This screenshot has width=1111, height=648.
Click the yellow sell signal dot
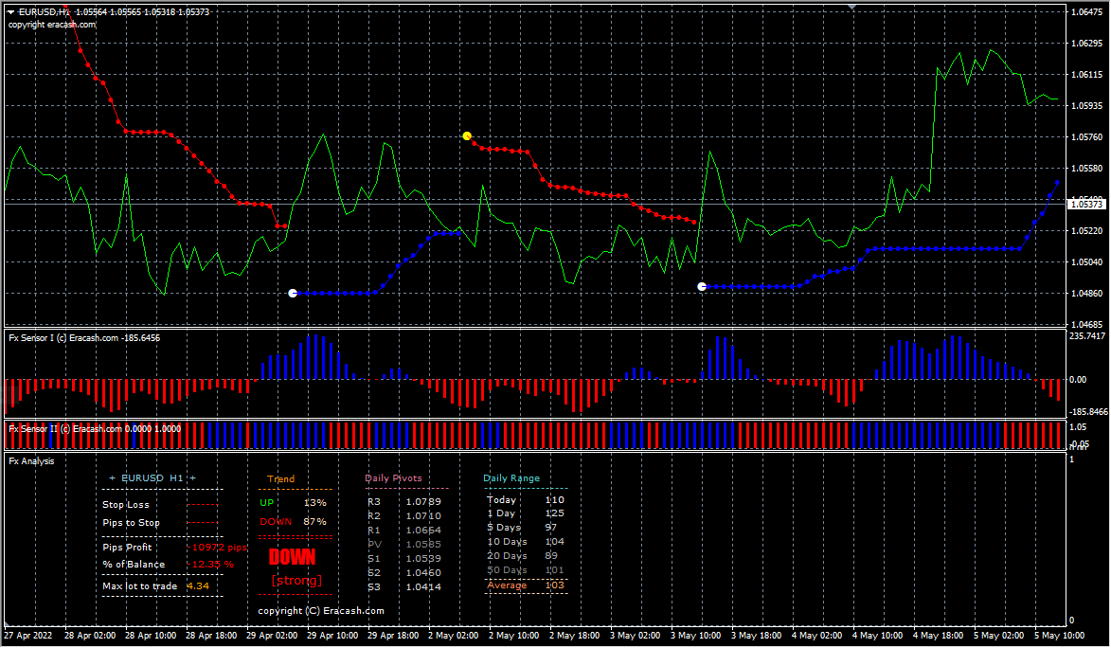coord(467,136)
